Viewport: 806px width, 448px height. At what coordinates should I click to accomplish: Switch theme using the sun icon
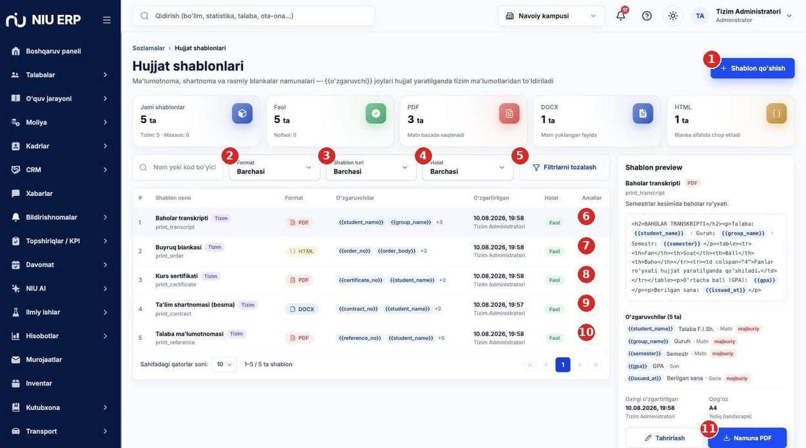(x=673, y=15)
